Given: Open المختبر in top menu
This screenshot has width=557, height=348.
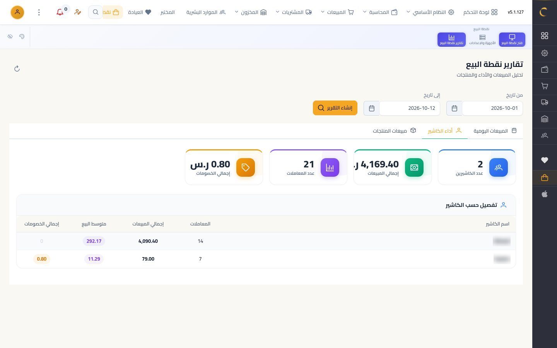Looking at the screenshot, I should (x=167, y=12).
